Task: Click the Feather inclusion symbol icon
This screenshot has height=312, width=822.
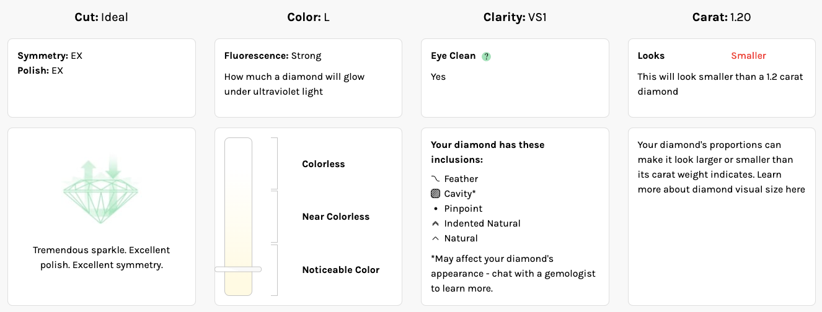Action: point(435,179)
